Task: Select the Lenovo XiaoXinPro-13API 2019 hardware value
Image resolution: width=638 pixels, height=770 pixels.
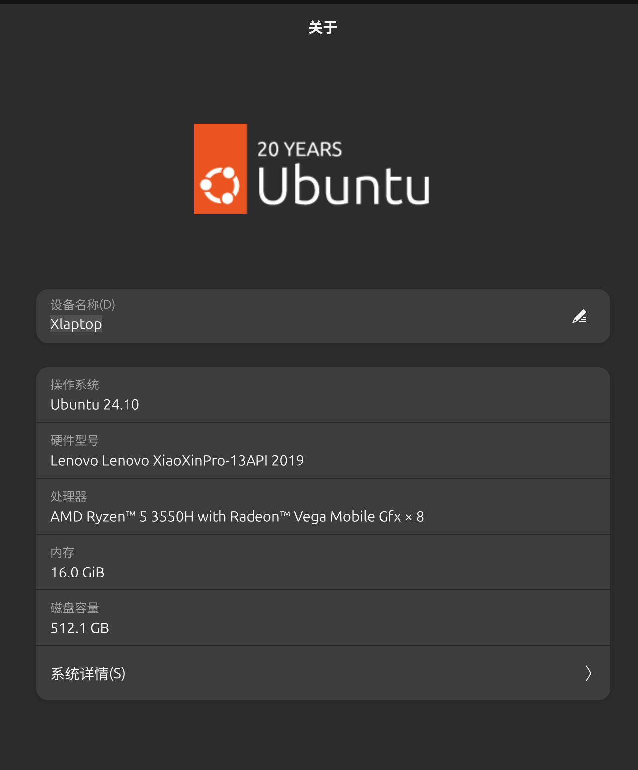Action: tap(177, 460)
